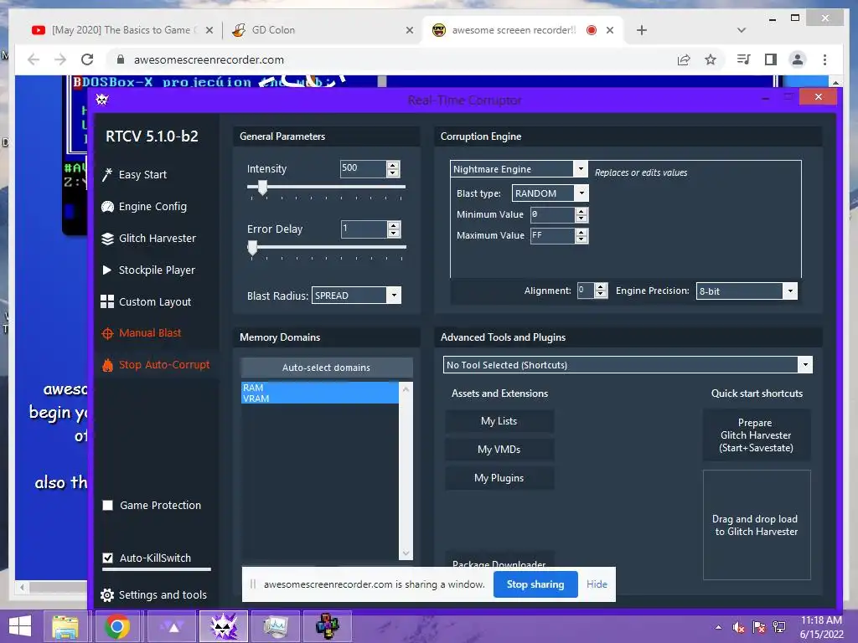Open My Plugins button
Screen dimensions: 858x643
[499, 478]
